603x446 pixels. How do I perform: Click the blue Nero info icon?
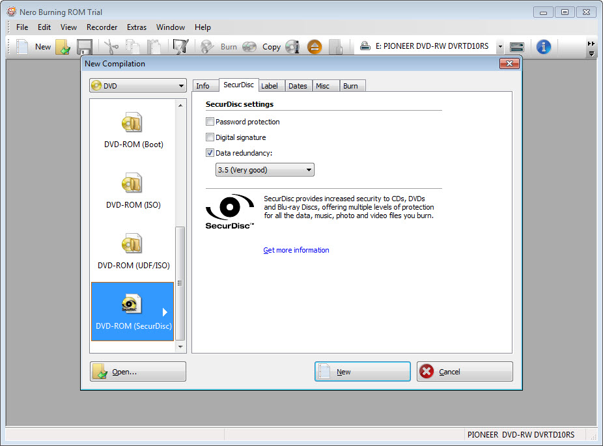pyautogui.click(x=543, y=46)
